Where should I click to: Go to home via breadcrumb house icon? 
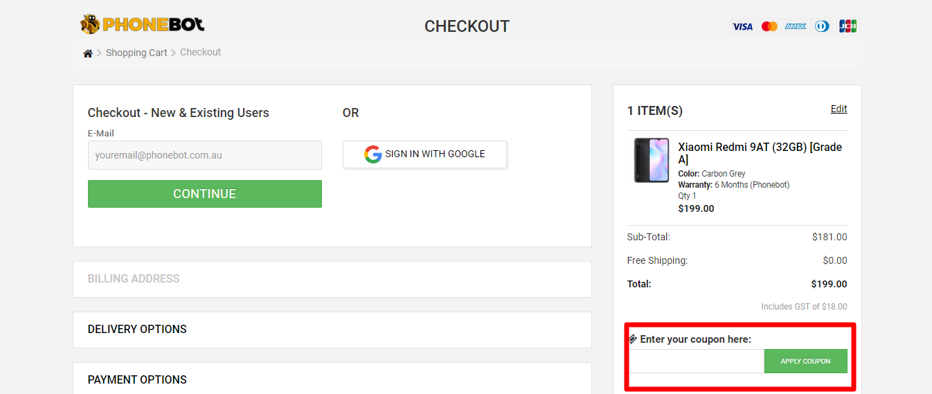[x=88, y=53]
